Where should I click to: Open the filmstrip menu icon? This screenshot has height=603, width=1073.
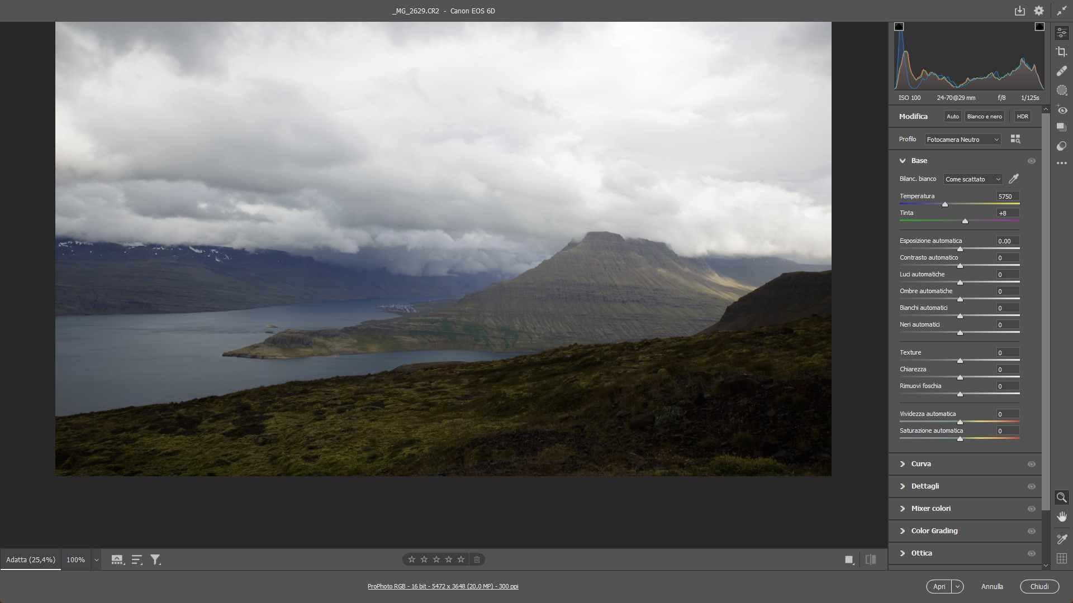tap(117, 559)
